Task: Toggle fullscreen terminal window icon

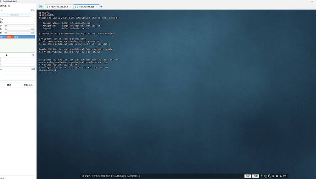Action: pyautogui.click(x=284, y=176)
